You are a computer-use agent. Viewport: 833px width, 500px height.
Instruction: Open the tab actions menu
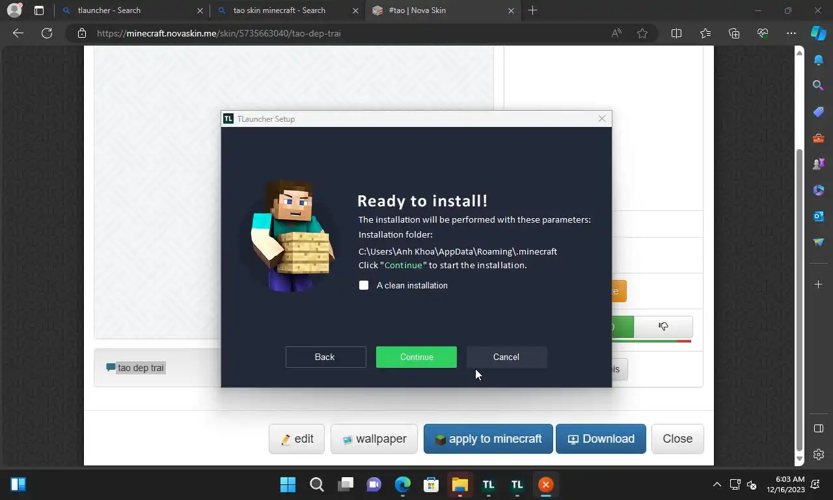point(39,10)
